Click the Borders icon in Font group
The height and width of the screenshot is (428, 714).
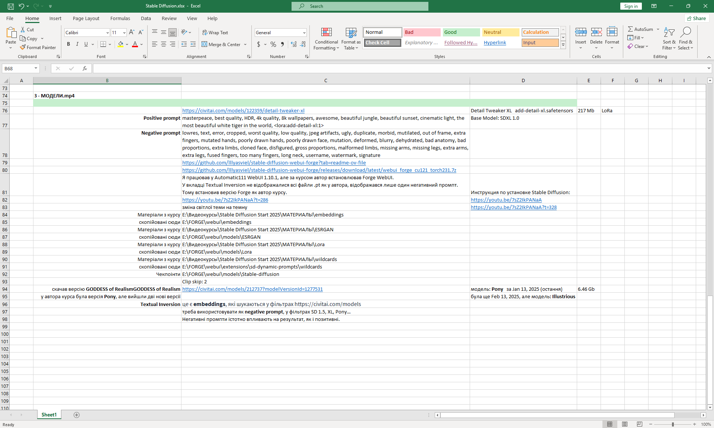click(103, 44)
